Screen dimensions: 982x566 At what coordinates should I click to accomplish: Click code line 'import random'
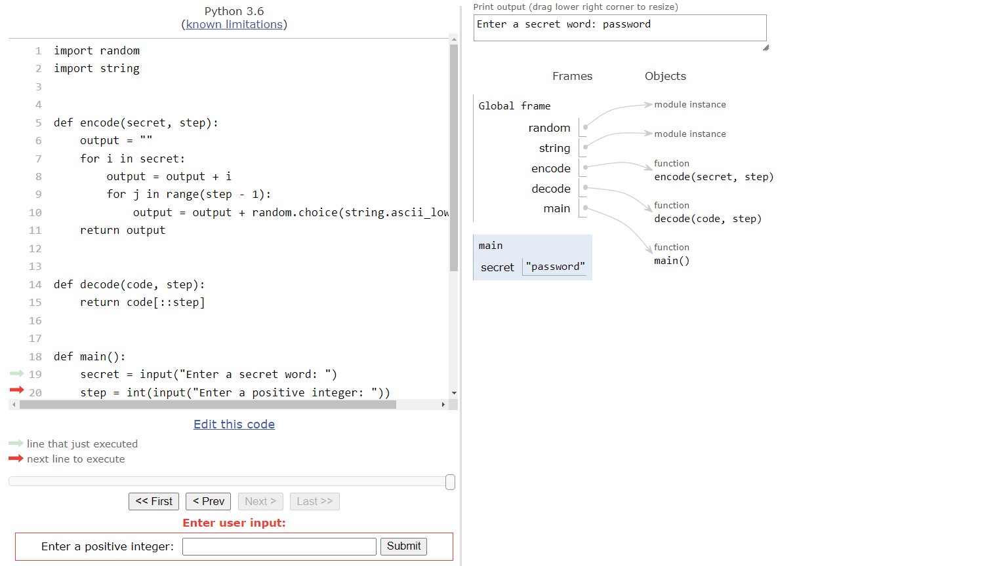96,50
